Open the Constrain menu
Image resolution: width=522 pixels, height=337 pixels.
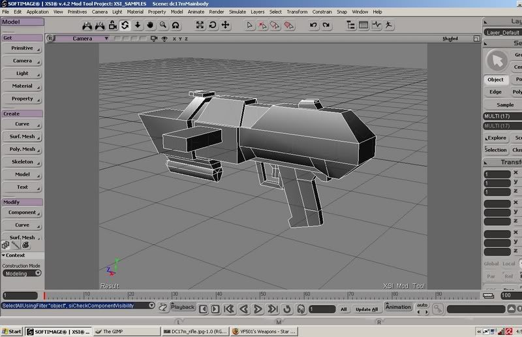tap(322, 12)
